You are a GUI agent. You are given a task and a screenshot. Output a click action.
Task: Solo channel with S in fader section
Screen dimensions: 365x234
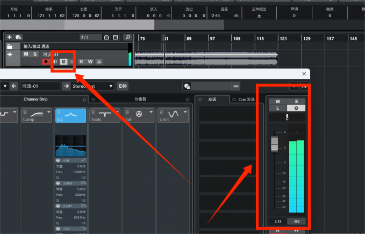pos(296,102)
